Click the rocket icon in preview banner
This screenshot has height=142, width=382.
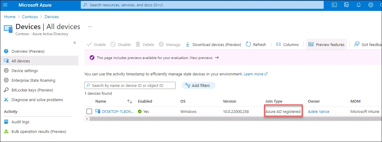92,58
